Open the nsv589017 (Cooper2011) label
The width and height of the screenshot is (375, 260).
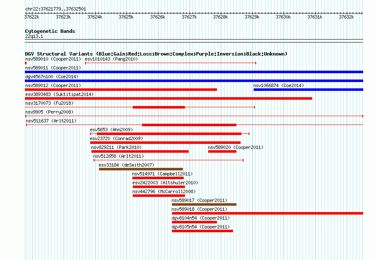pyautogui.click(x=199, y=200)
